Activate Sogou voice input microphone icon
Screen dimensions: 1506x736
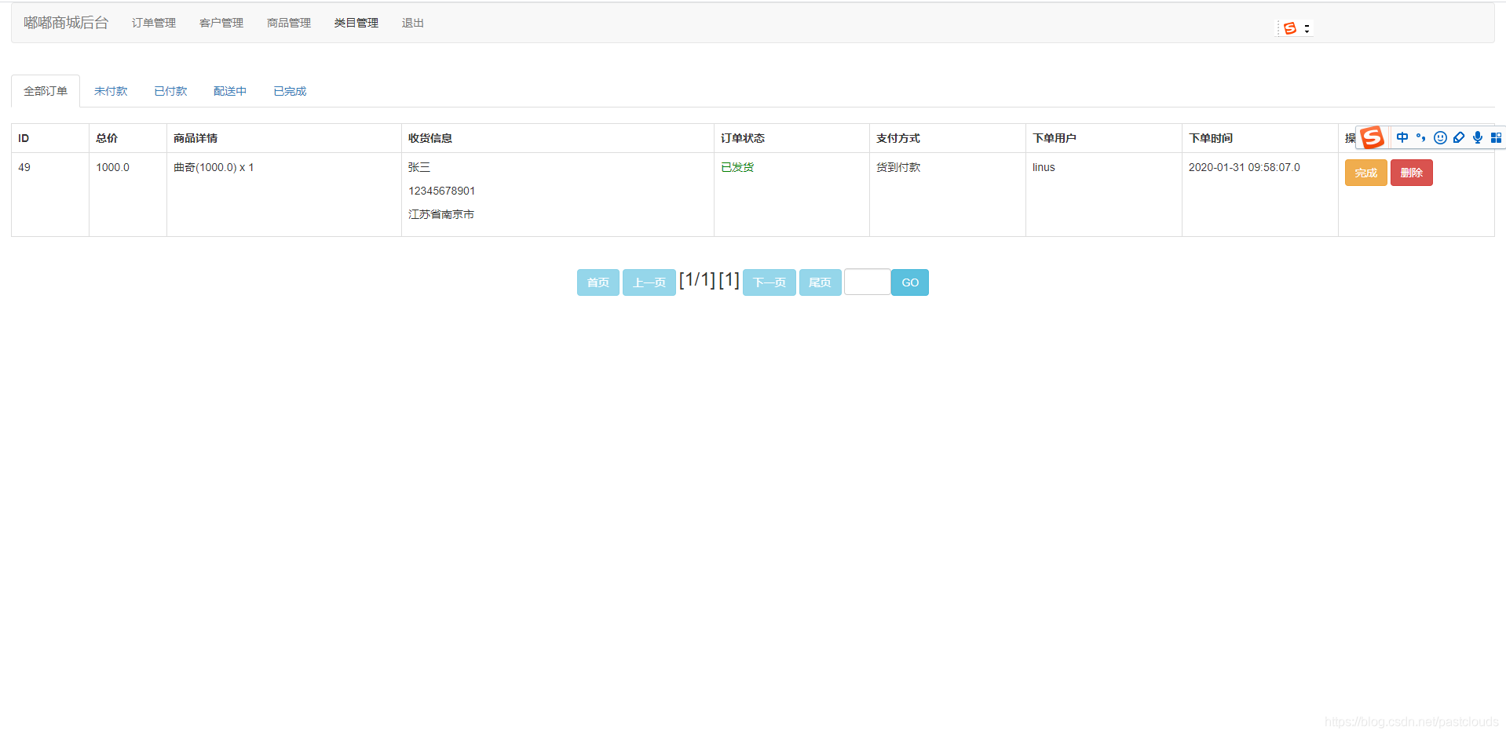coord(1478,137)
